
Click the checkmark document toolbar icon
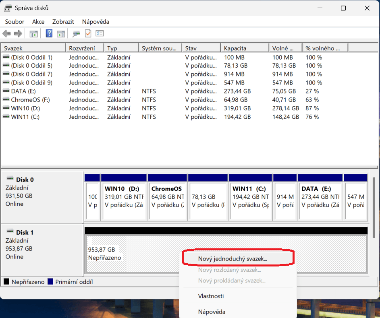coord(88,34)
